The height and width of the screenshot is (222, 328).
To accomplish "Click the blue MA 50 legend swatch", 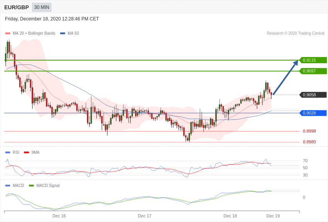I will [63, 34].
